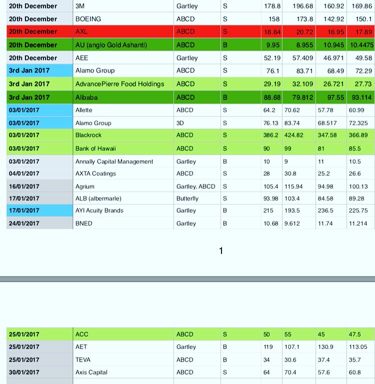Select the value 10.4475
The width and height of the screenshot is (375, 384).
tap(362, 45)
